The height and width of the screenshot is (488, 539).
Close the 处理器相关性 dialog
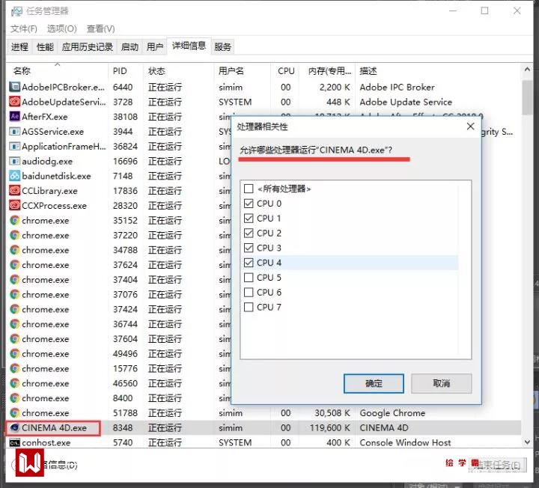click(x=471, y=126)
